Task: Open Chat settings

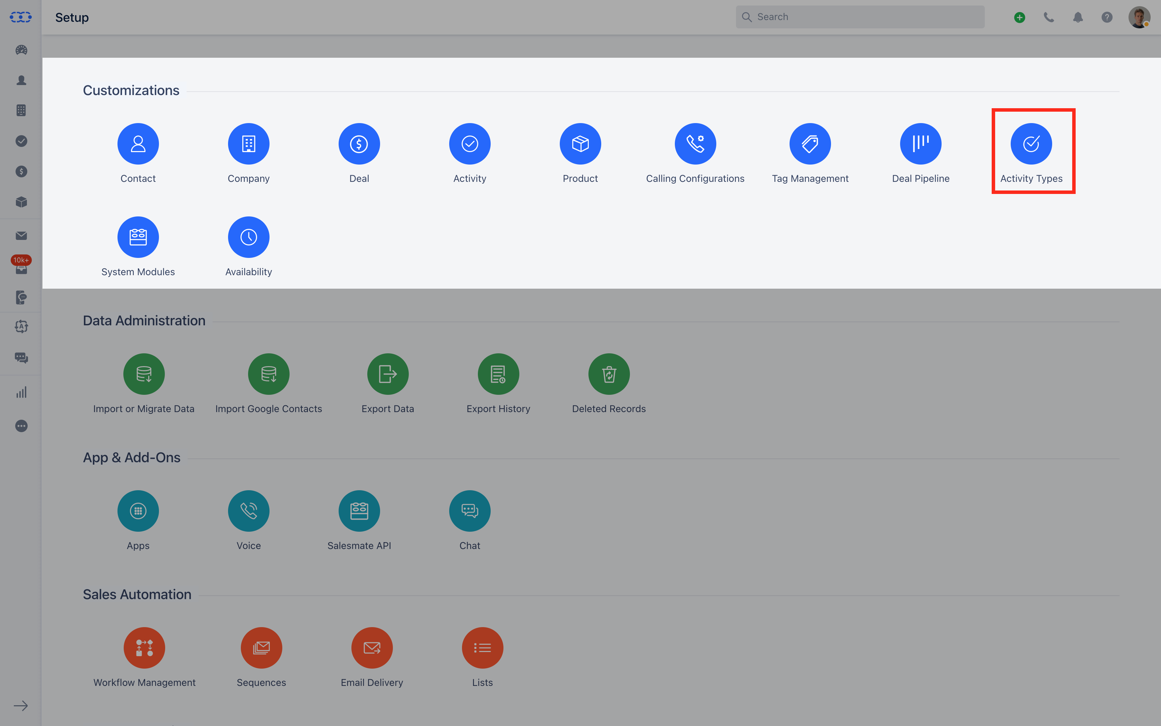Action: coord(470,511)
